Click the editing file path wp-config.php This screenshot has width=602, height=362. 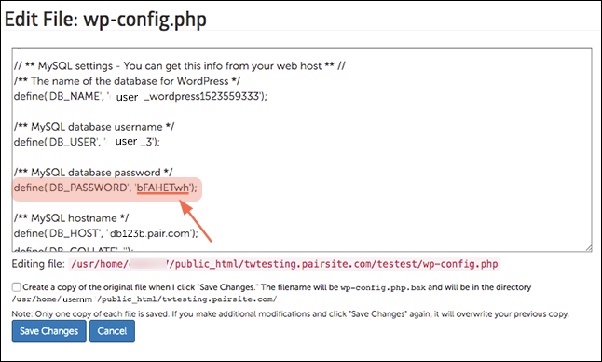pyautogui.click(x=284, y=264)
